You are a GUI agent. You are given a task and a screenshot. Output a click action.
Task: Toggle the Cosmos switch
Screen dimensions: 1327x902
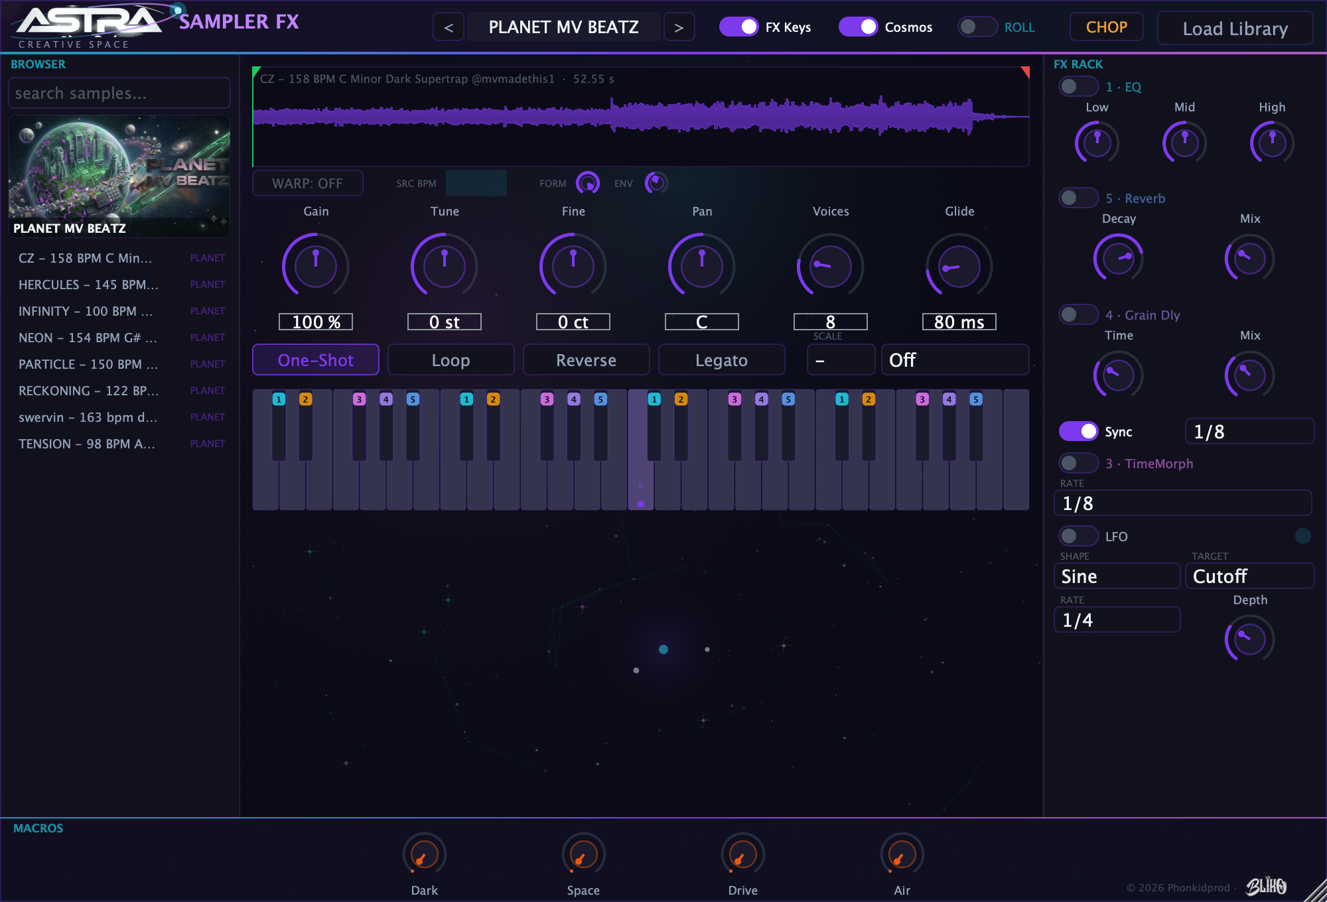tap(858, 27)
